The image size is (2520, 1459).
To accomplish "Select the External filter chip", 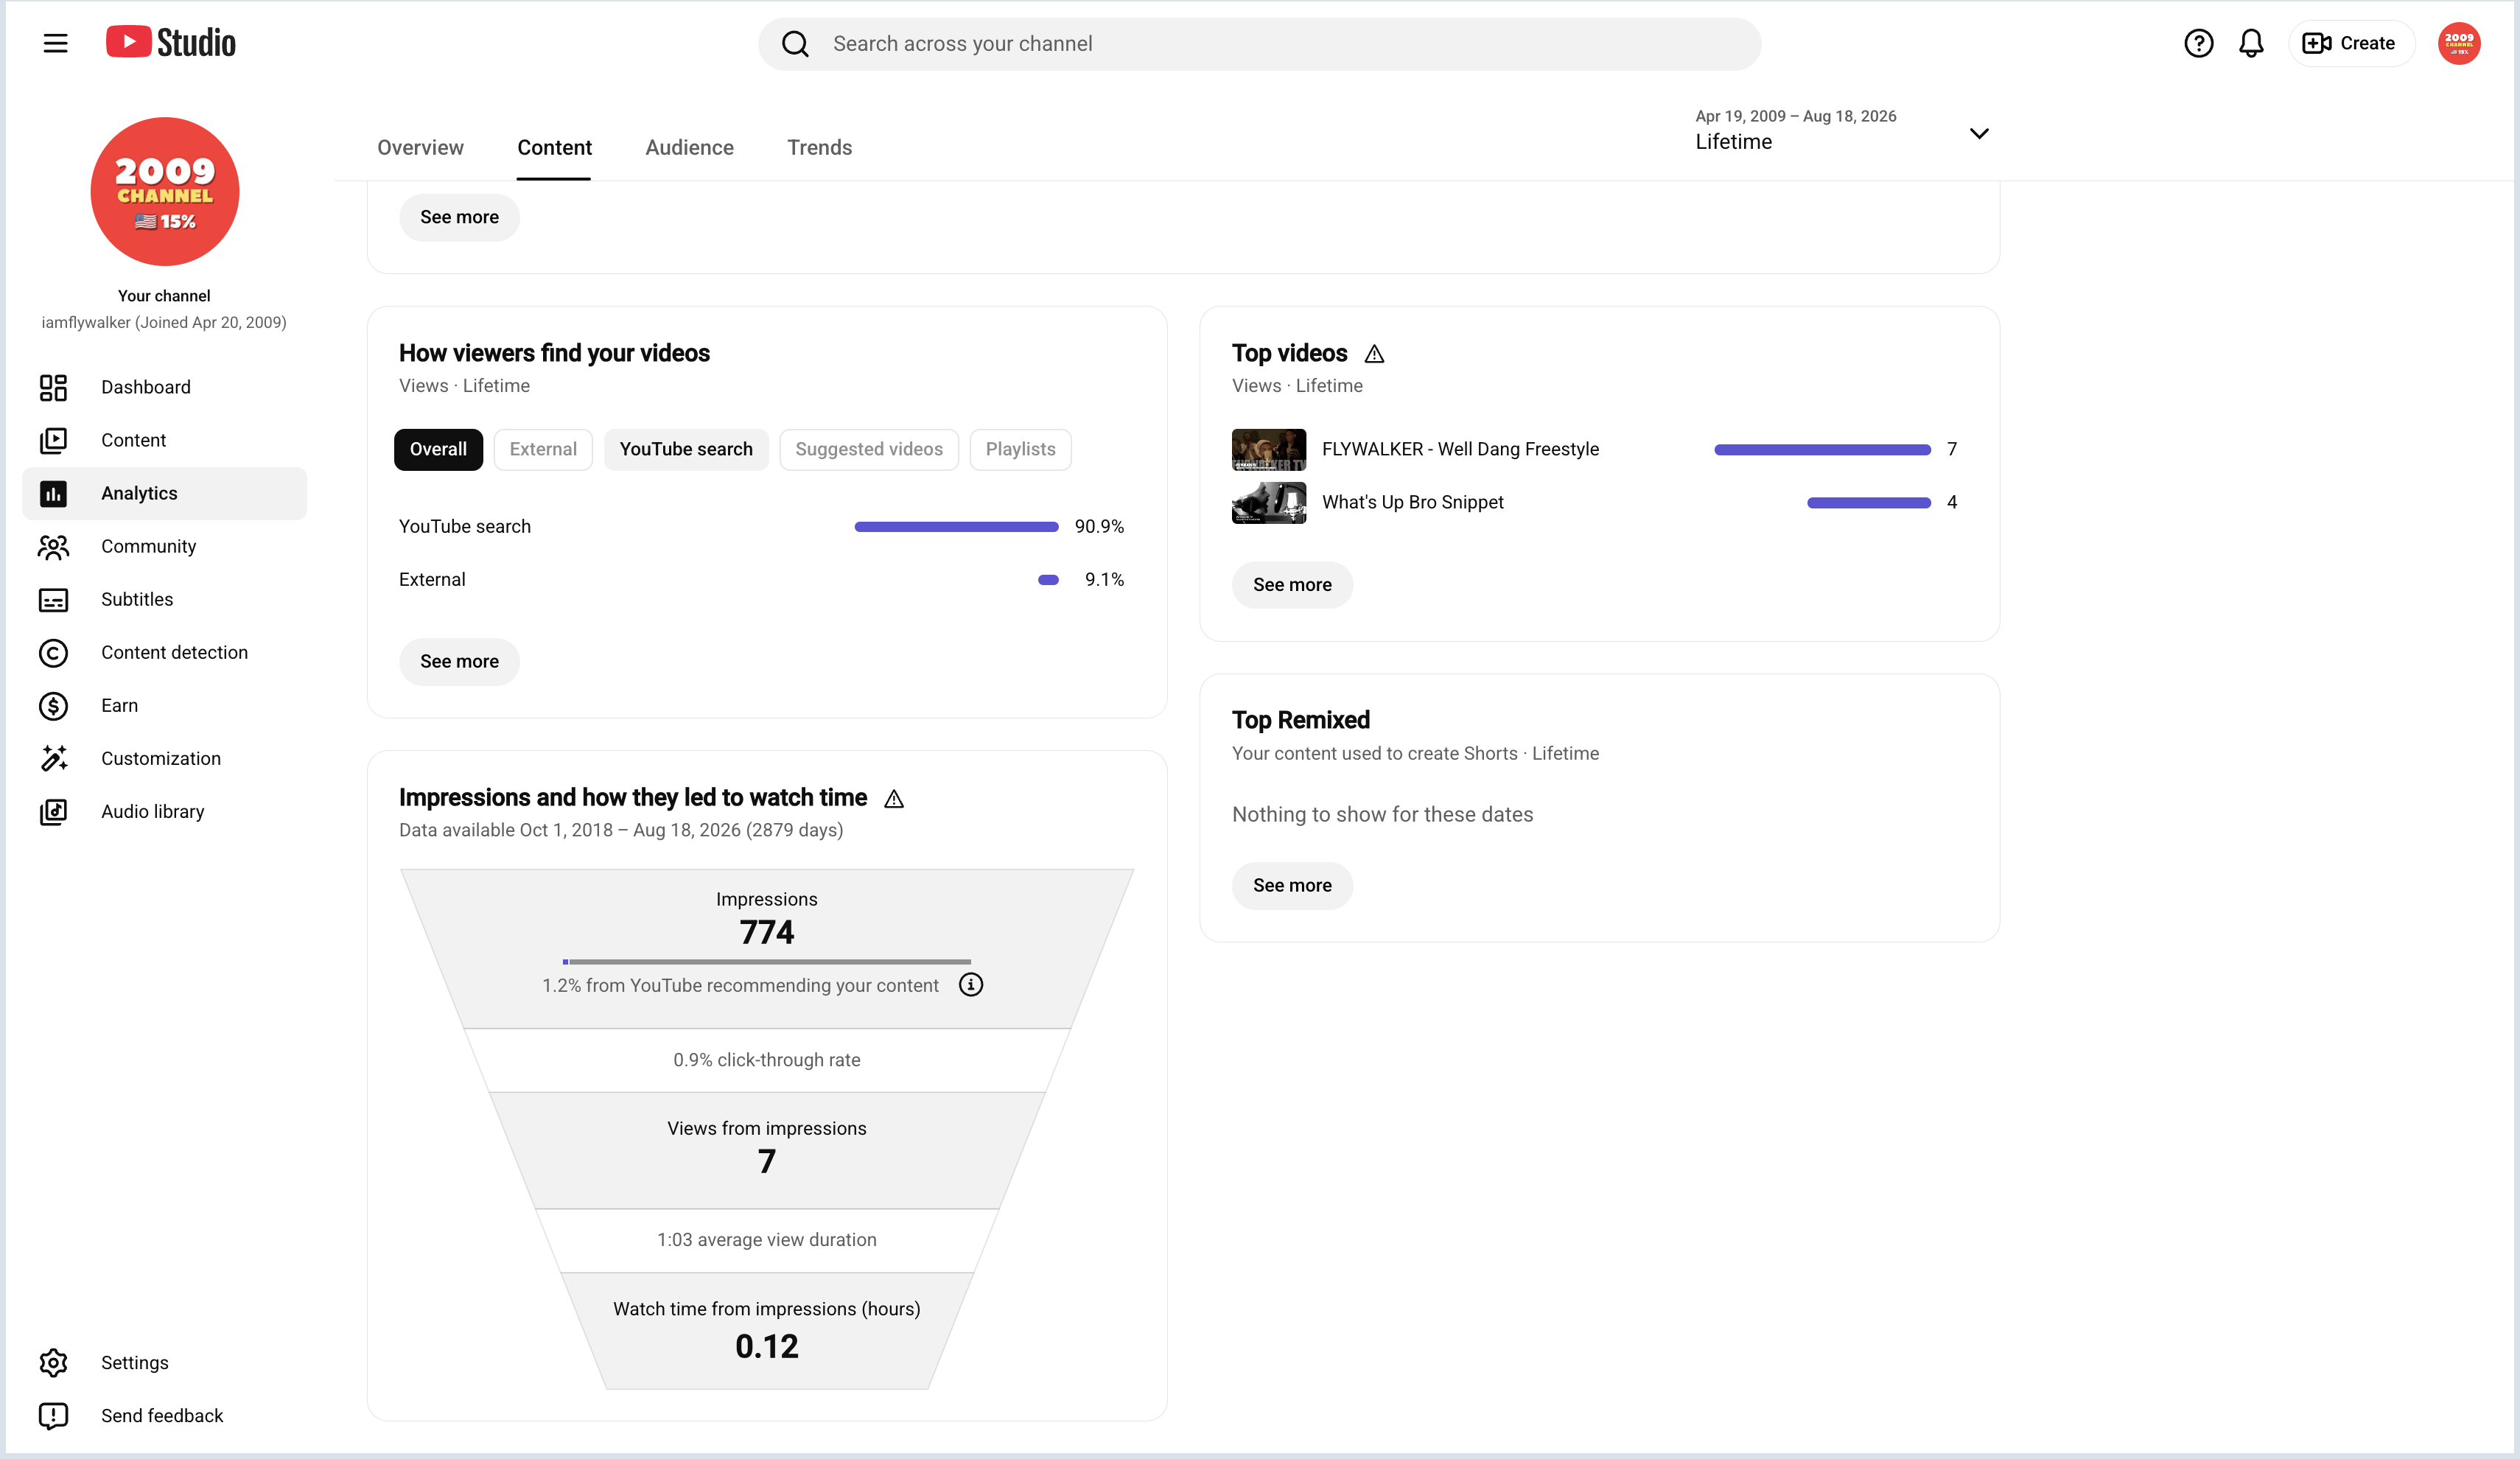I will click(543, 449).
